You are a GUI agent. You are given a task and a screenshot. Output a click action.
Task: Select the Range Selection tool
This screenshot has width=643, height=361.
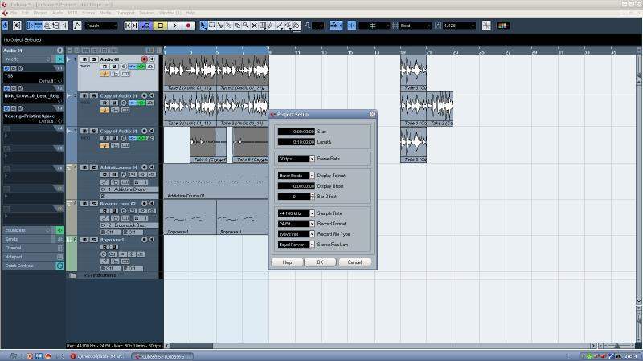pos(211,26)
